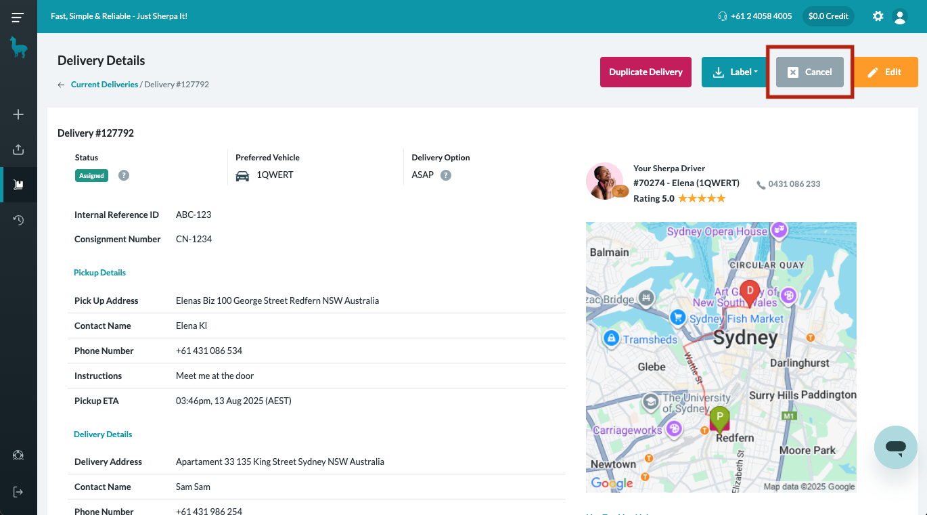This screenshot has width=927, height=515.
Task: Expand the Label dropdown button
Action: pos(735,72)
